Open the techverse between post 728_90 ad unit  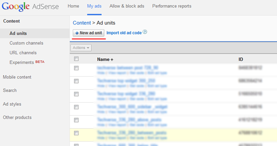pyautogui.click(x=127, y=68)
